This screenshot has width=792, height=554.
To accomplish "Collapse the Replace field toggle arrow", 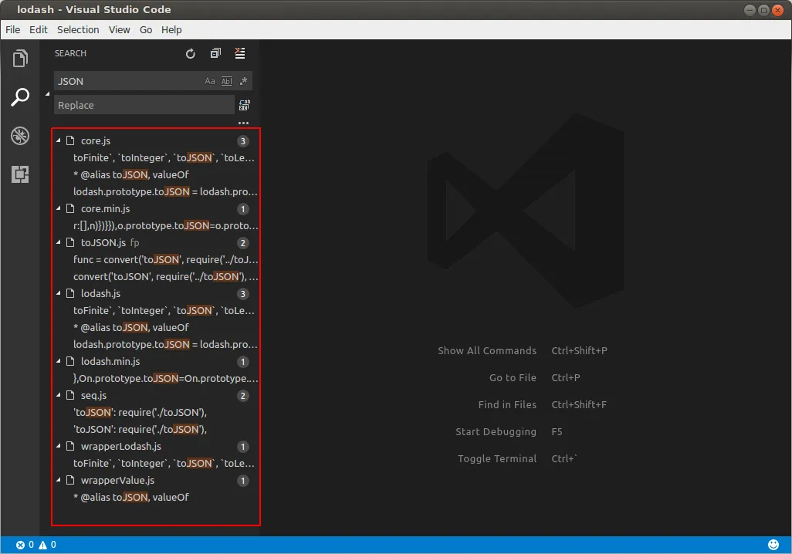I will click(48, 93).
